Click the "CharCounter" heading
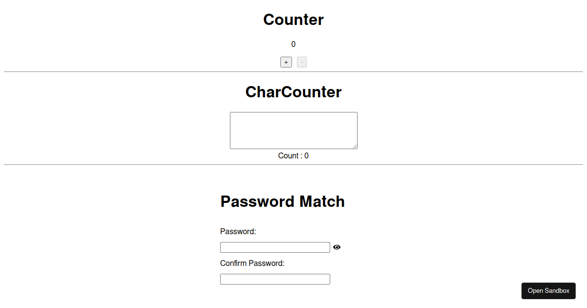Image resolution: width=587 pixels, height=308 pixels. 293,92
